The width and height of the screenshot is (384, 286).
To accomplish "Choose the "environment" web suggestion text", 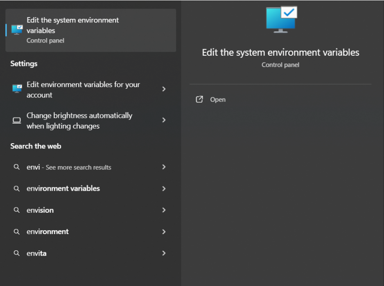I will point(47,232).
